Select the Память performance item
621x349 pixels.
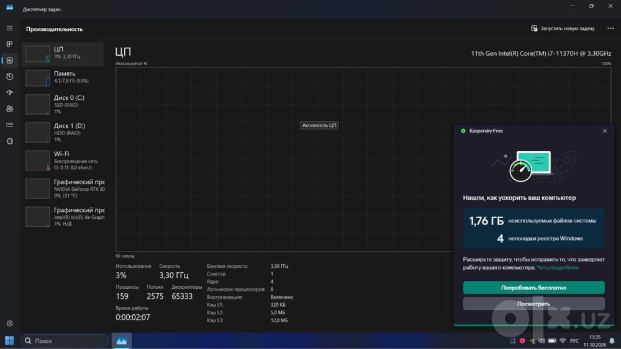[x=63, y=77]
